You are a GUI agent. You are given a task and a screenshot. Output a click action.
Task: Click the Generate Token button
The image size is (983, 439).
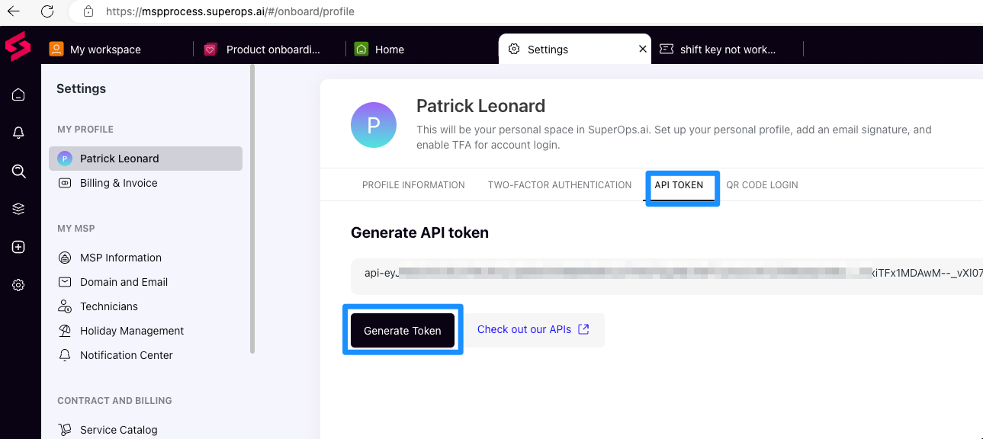point(403,331)
